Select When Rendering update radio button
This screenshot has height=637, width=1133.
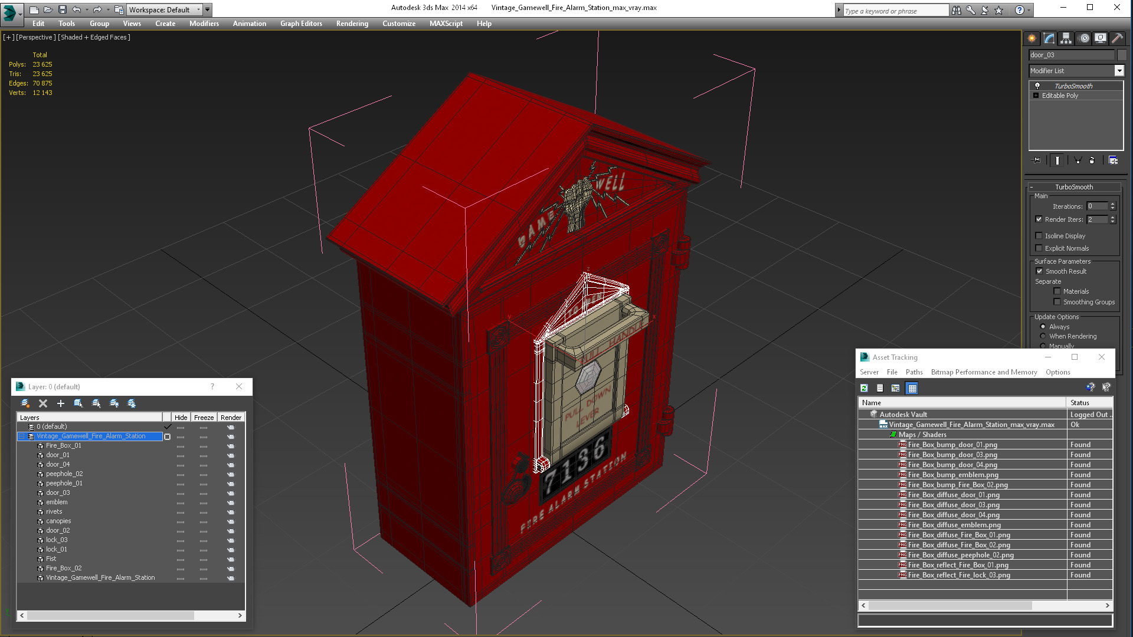[x=1043, y=336]
